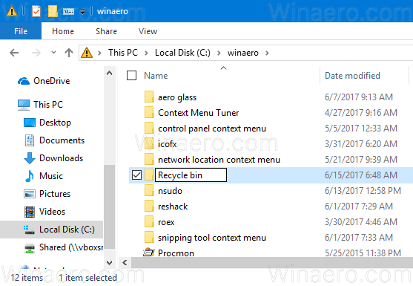413x286 pixels.
Task: Open the File menu
Action: coord(21,31)
